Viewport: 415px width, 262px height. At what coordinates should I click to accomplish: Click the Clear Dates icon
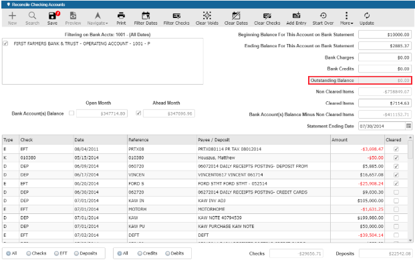click(x=236, y=18)
